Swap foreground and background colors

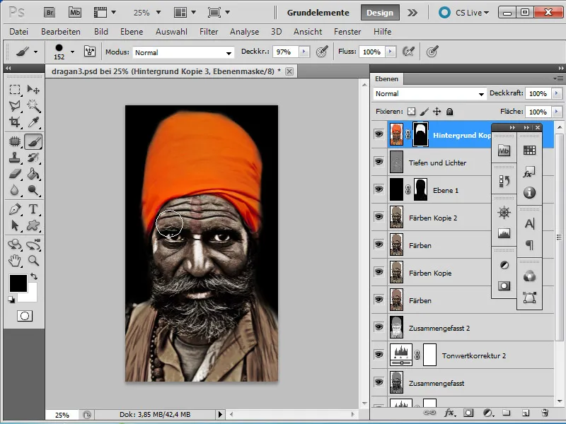point(34,276)
